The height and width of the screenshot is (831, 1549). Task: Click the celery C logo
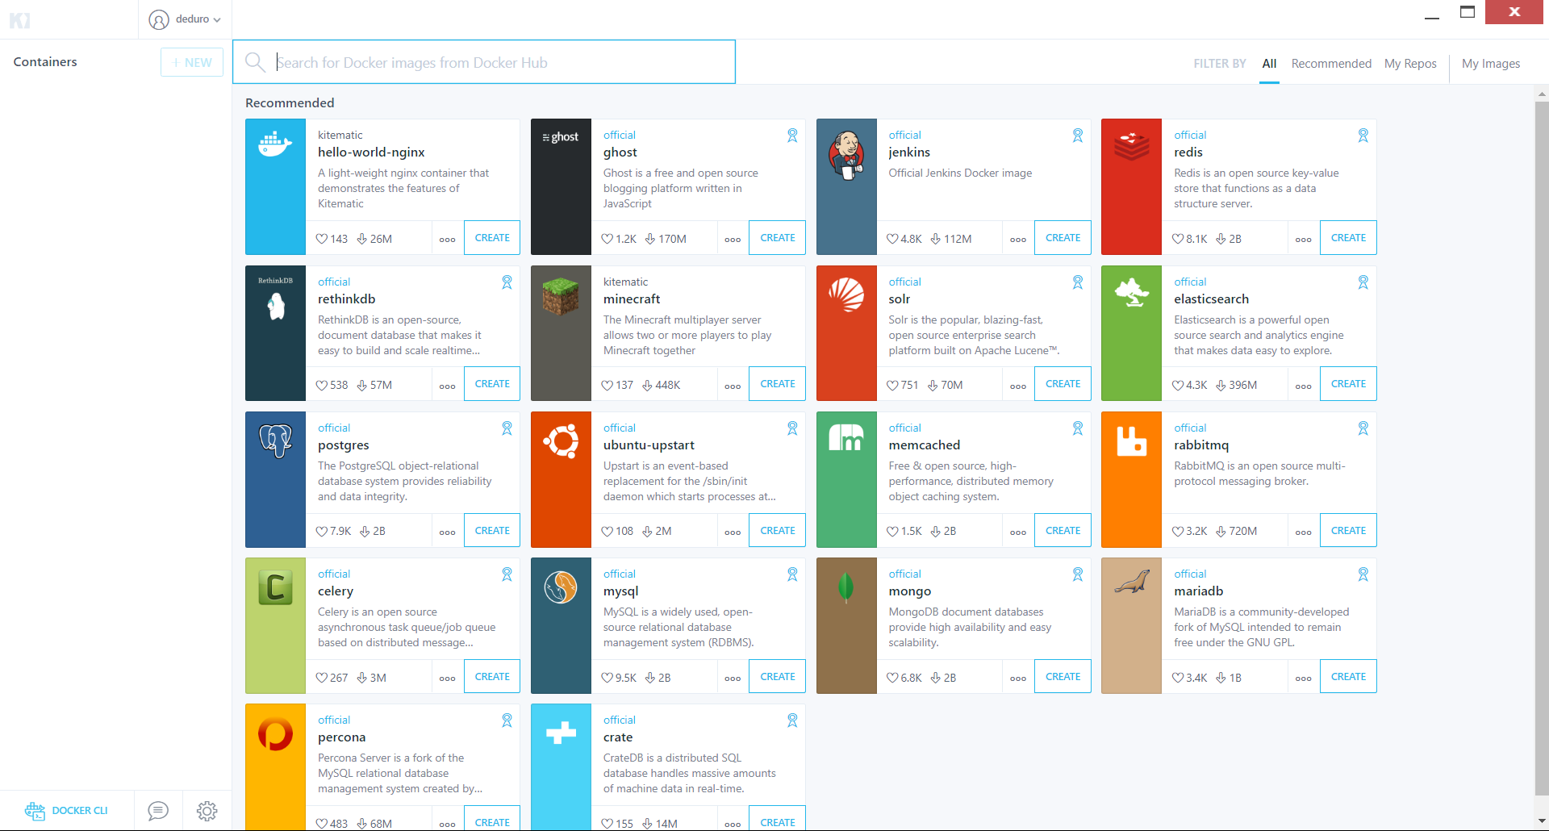pos(275,587)
